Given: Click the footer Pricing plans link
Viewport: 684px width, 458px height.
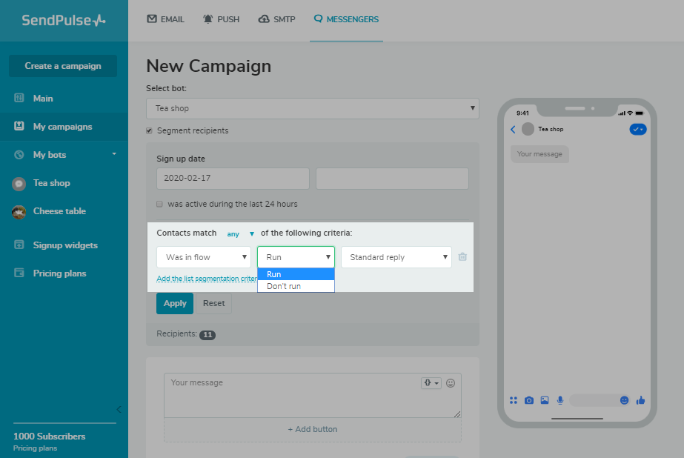Looking at the screenshot, I should pos(35,448).
